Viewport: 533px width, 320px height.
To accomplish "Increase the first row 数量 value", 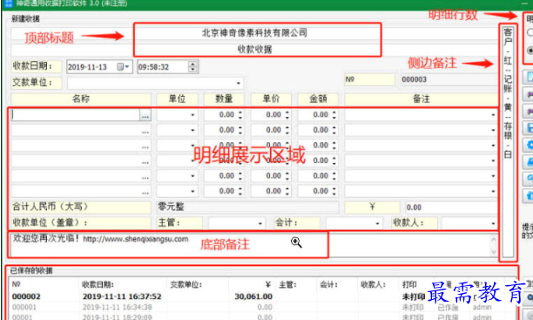I will [x=240, y=112].
